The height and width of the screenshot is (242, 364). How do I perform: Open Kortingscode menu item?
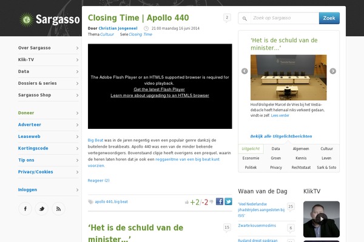coord(49,148)
